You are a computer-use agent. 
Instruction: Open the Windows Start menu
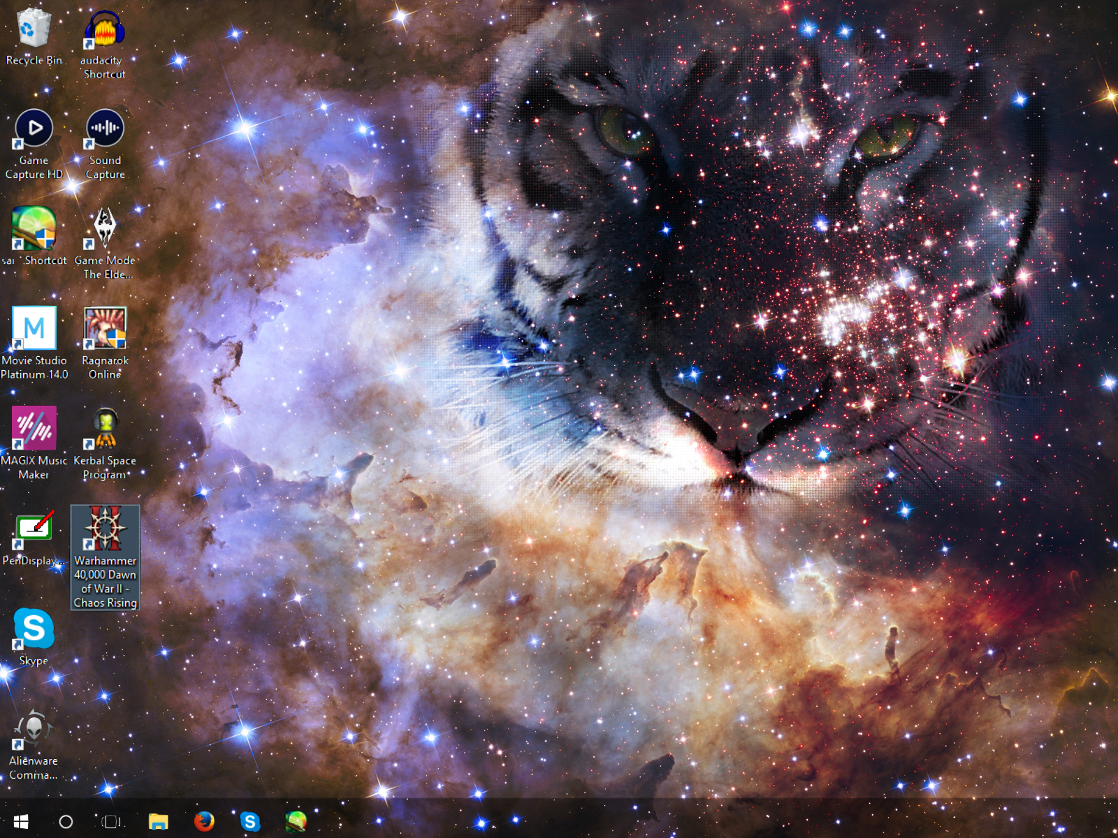click(21, 822)
